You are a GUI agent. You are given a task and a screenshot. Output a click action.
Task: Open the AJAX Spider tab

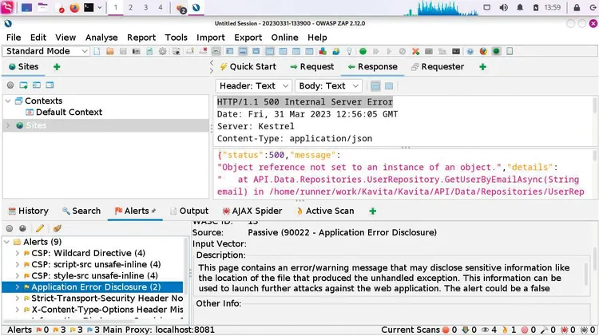(x=252, y=211)
